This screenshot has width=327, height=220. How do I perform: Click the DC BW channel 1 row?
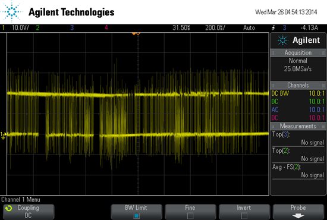pos(298,93)
